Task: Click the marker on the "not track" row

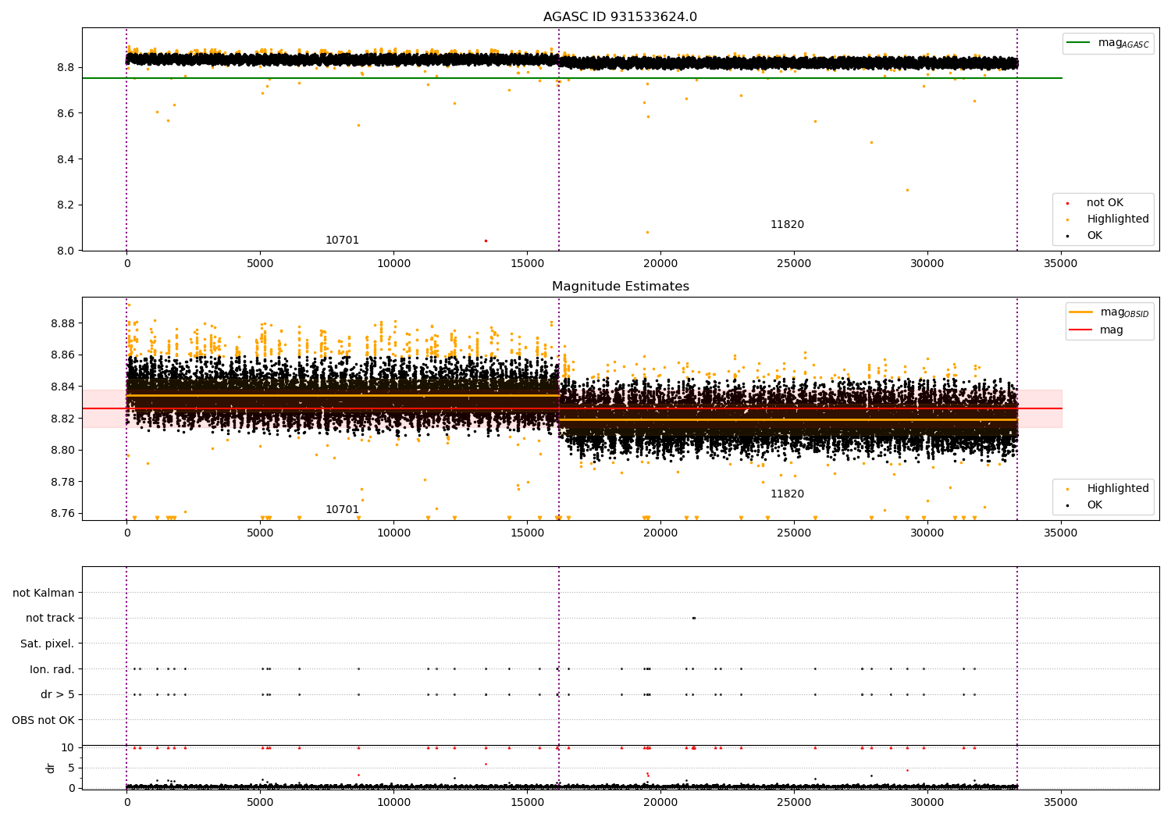Action: 693,619
